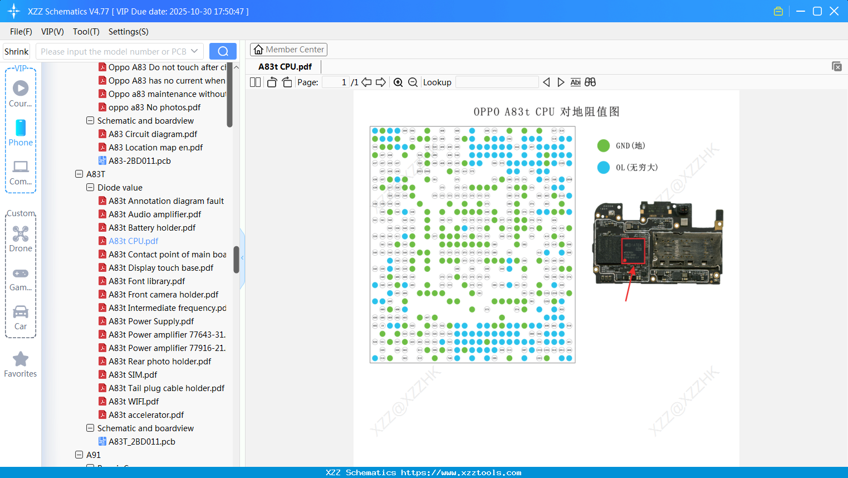Collapse Schematic and boardview above A83T
The height and width of the screenshot is (478, 848).
coord(90,120)
